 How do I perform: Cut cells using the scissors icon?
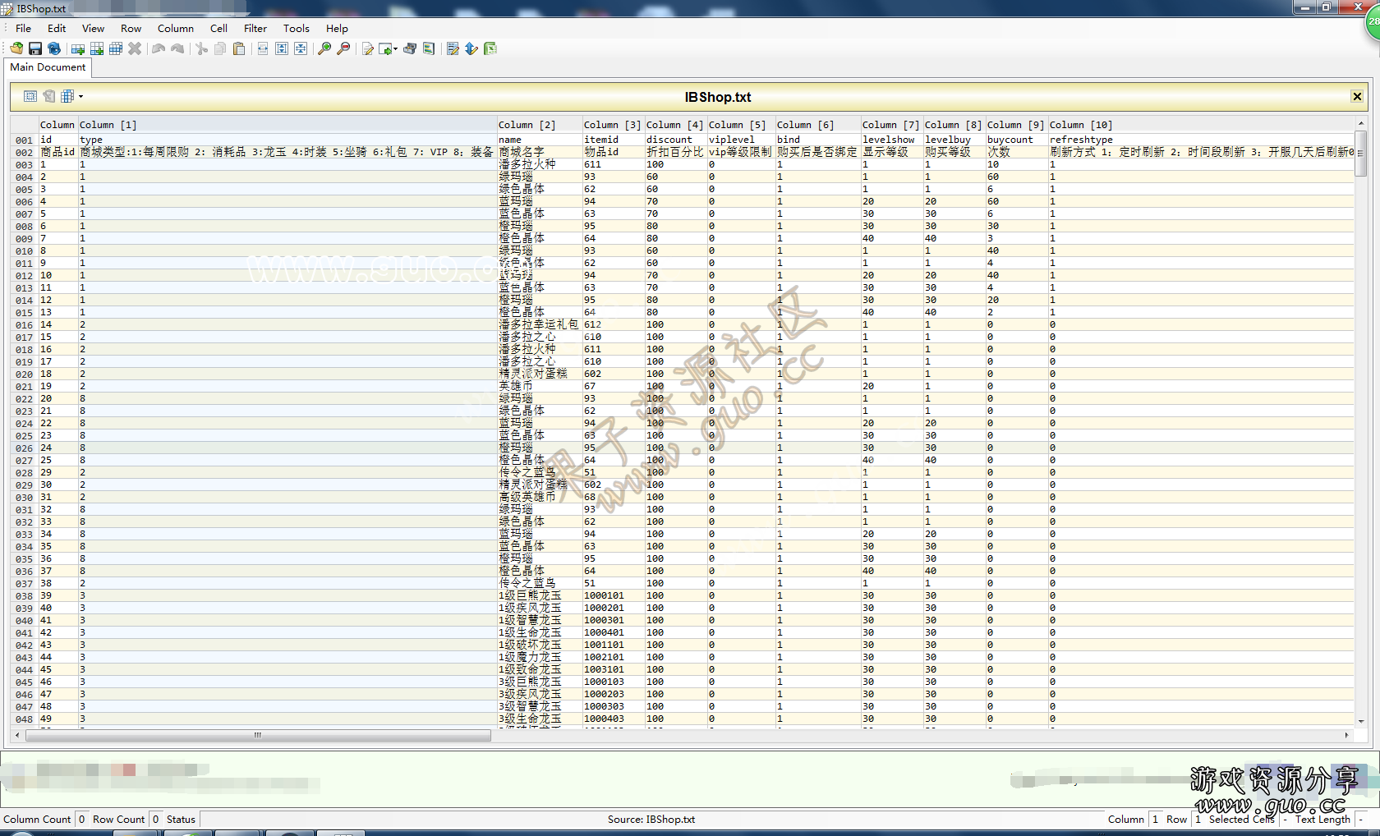(200, 48)
